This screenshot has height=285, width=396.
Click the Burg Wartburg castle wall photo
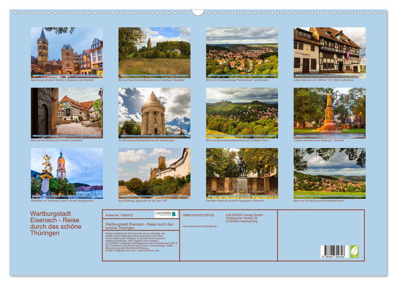tap(155, 174)
